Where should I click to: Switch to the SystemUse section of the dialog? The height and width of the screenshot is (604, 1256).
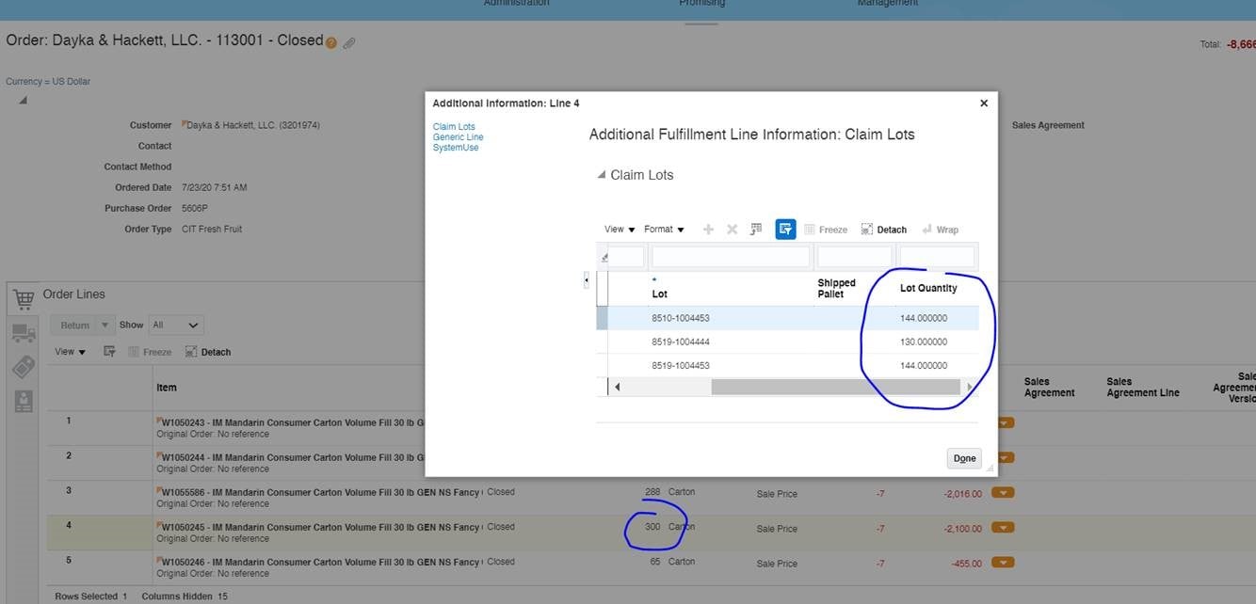pos(455,147)
